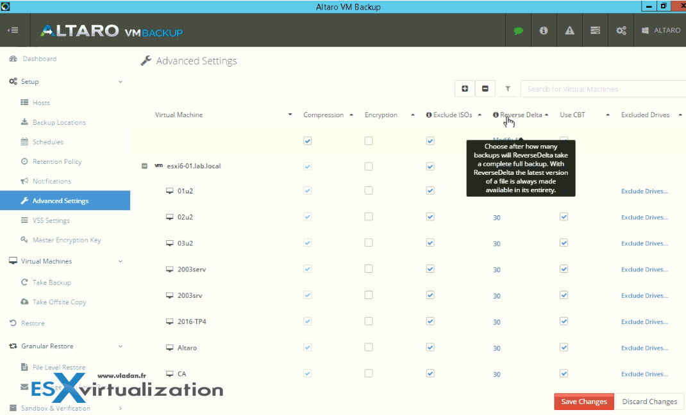Click the Notifications megaphone icon
The height and width of the screenshot is (415, 686).
(24, 181)
